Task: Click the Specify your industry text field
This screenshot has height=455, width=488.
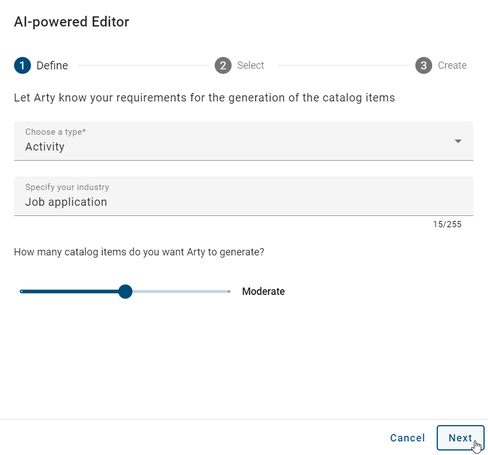Action: point(243,196)
